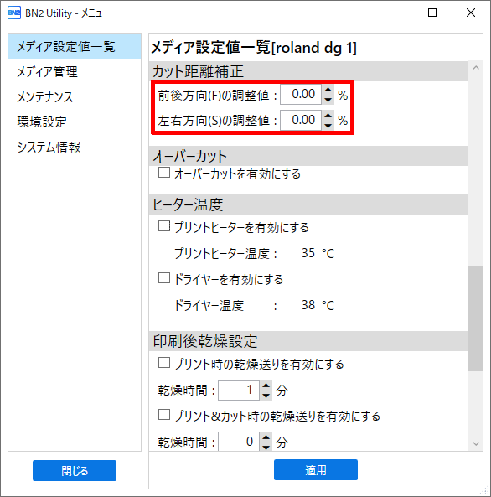
Task: Enable プリント時の乾燥送りを有効にする checkbox
Action: [x=164, y=363]
